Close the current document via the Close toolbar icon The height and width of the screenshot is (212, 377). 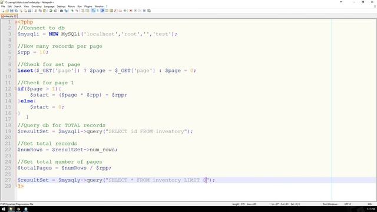click(21, 11)
